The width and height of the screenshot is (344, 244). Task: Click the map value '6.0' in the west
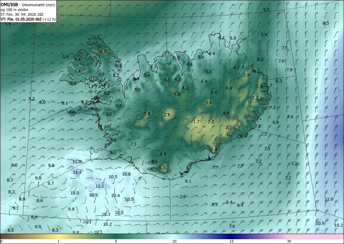pyautogui.click(x=73, y=83)
